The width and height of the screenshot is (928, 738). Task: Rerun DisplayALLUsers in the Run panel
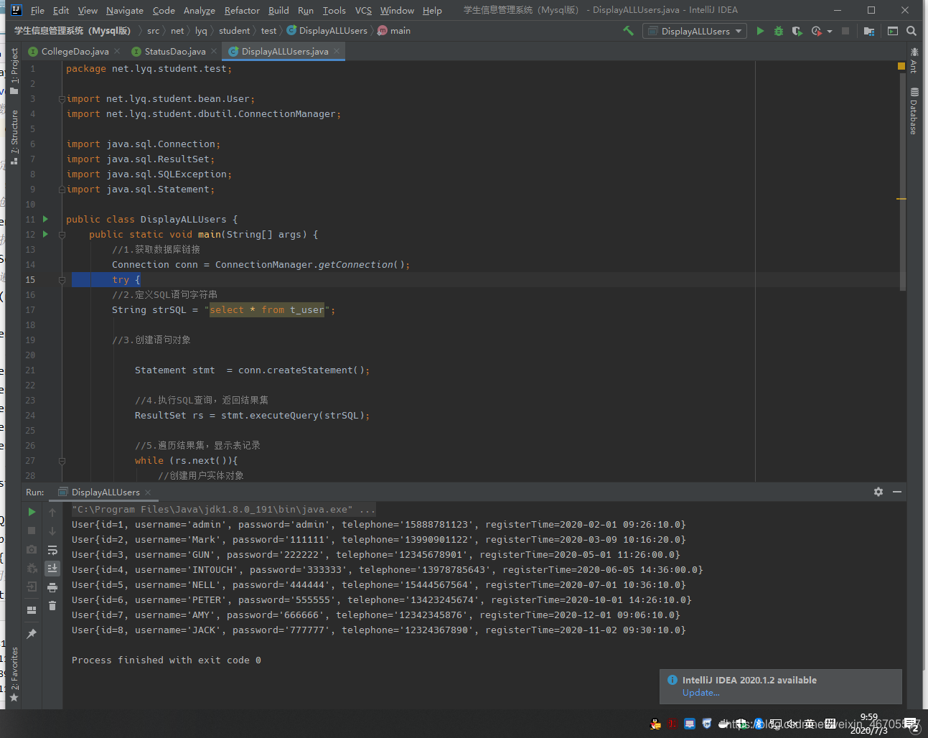coord(32,512)
